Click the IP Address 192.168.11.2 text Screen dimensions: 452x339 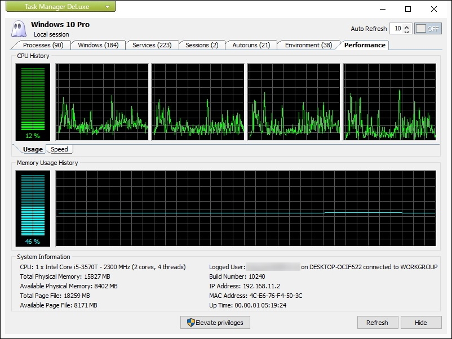[x=245, y=286]
